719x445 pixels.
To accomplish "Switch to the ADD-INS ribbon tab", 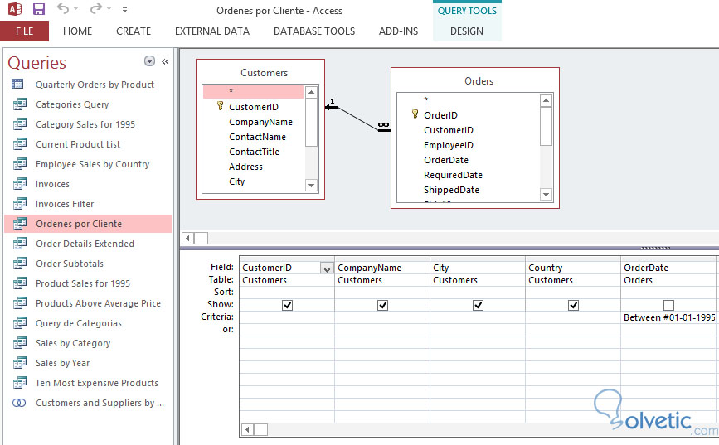I will click(x=398, y=31).
